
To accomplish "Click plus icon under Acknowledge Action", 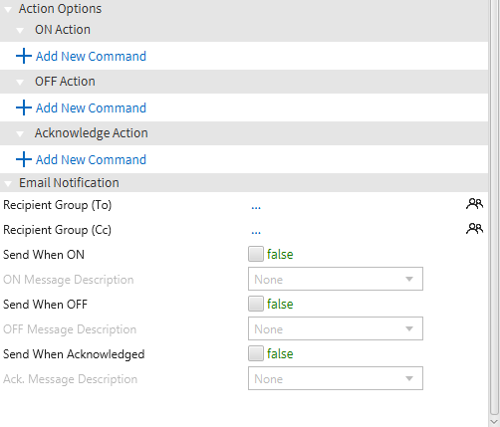I will (24, 159).
